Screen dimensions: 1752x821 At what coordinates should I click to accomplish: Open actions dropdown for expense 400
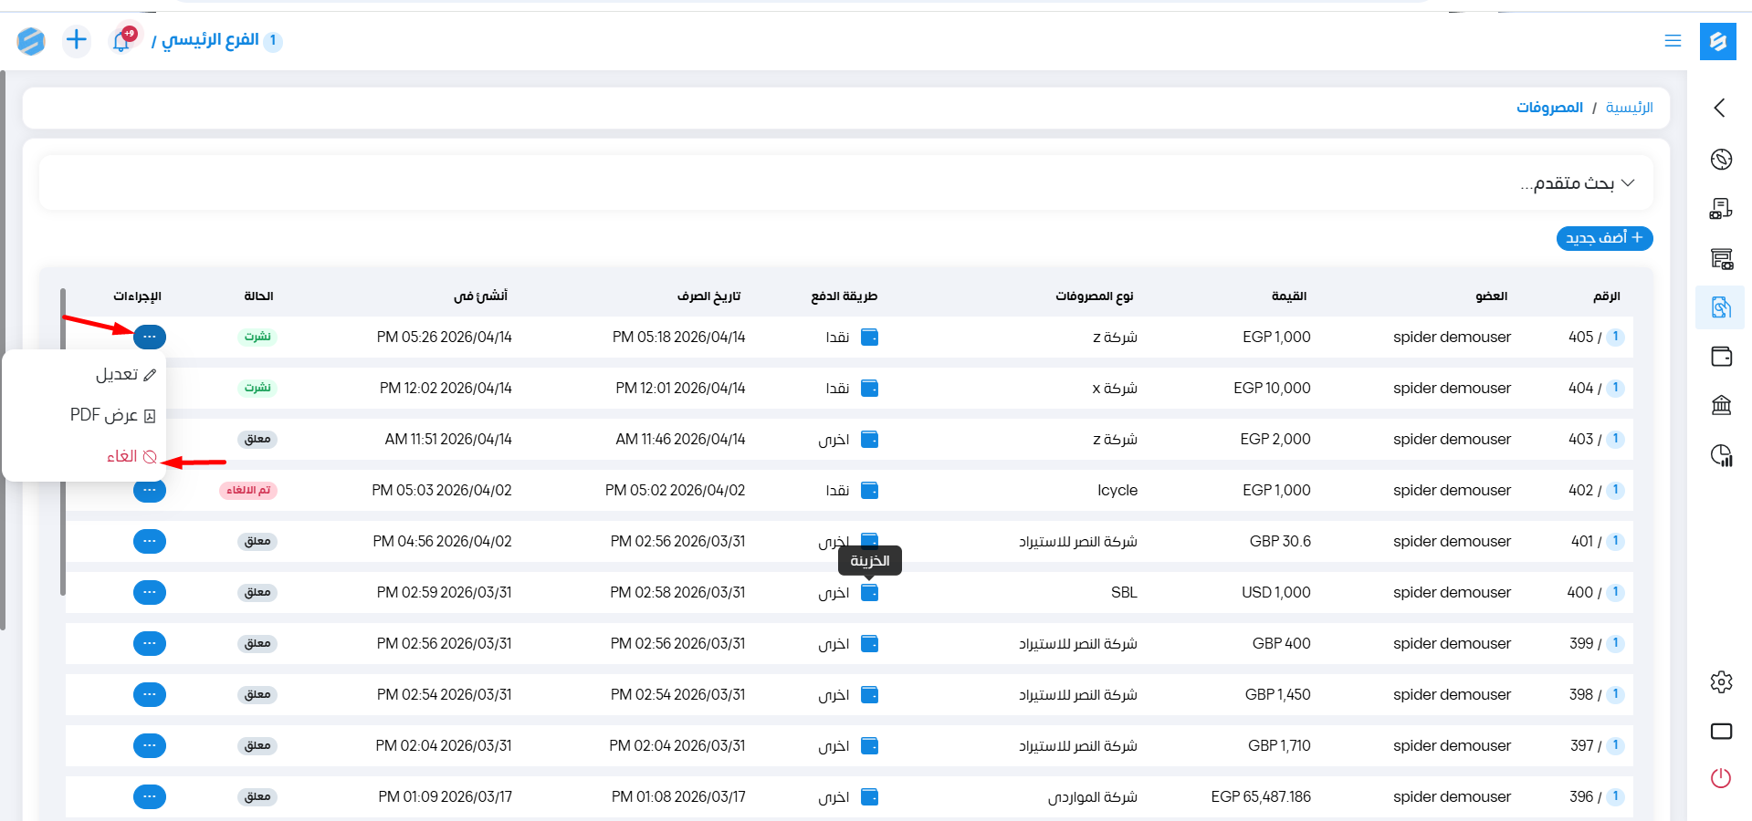coord(150,593)
